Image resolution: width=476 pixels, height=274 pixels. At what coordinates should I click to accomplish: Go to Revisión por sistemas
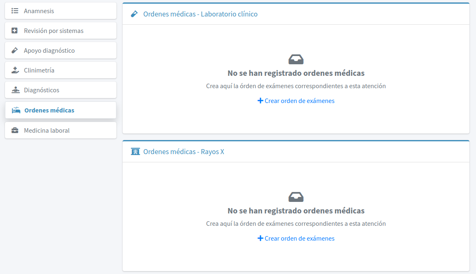click(54, 31)
